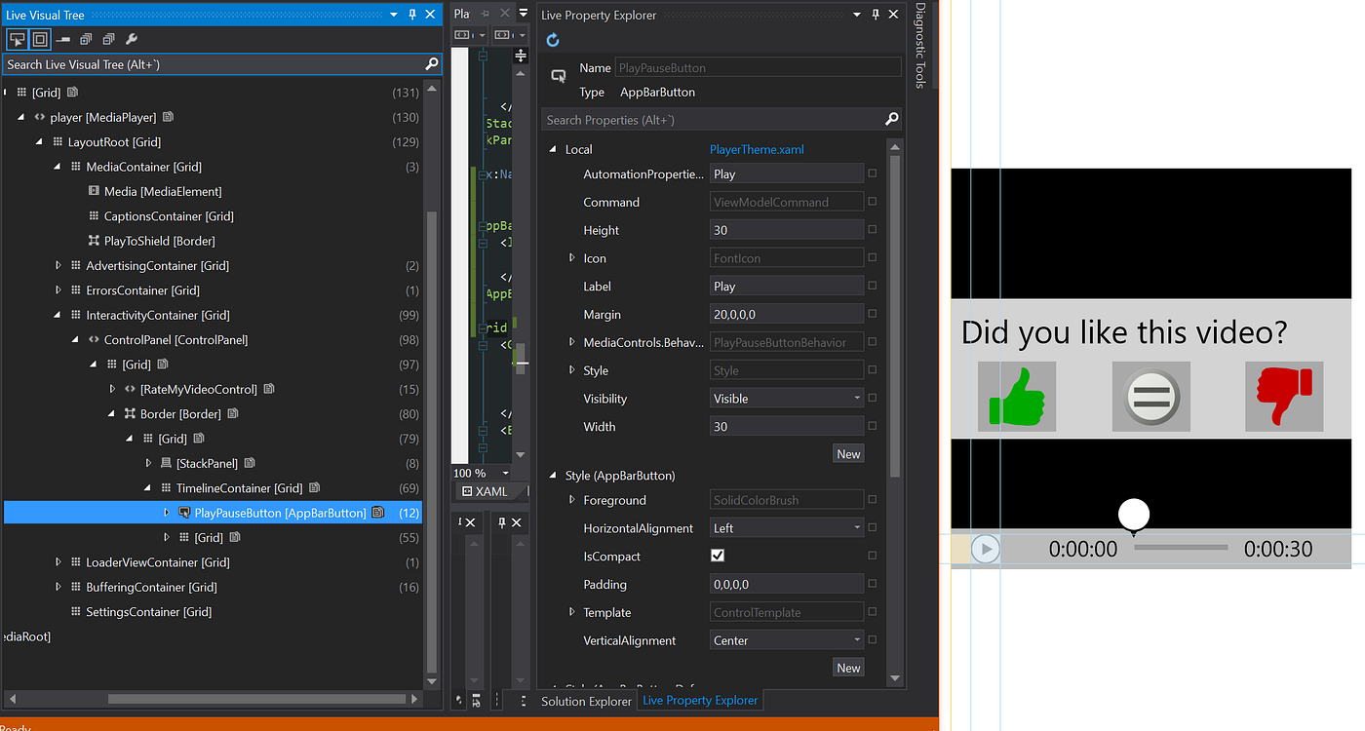Viewport: 1365px width, 731px height.
Task: Check the box next to Visibility property
Action: click(875, 399)
